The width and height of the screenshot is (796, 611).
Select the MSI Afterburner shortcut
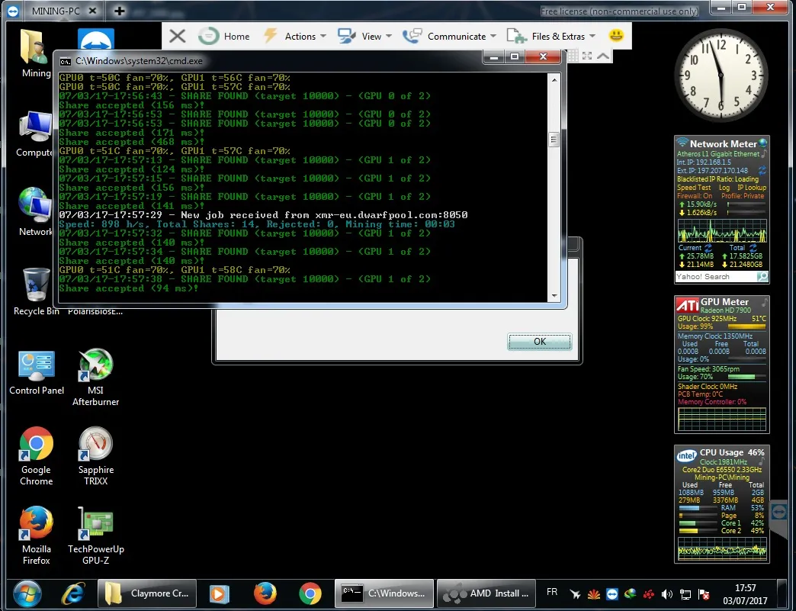click(x=95, y=377)
